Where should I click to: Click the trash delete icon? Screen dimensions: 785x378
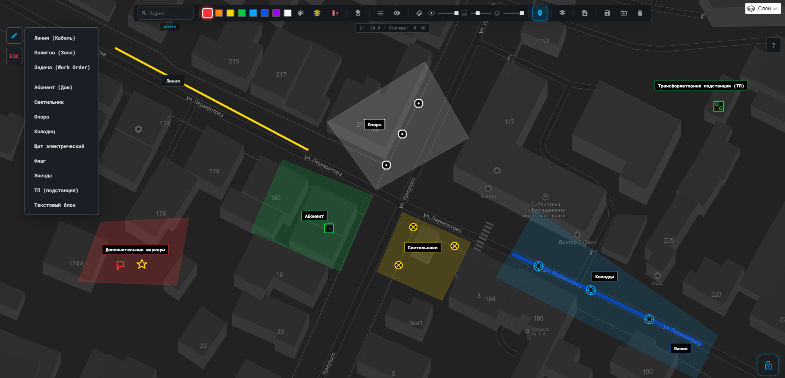[640, 13]
